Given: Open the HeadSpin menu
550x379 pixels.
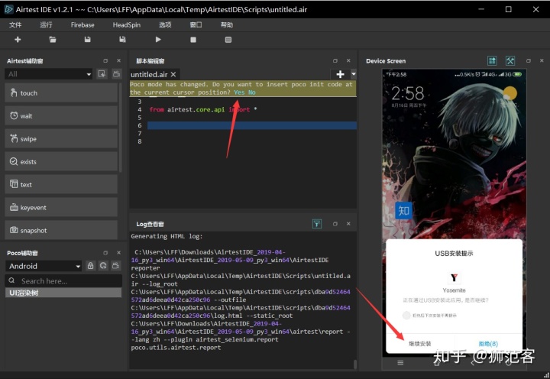Looking at the screenshot, I should tap(127, 24).
